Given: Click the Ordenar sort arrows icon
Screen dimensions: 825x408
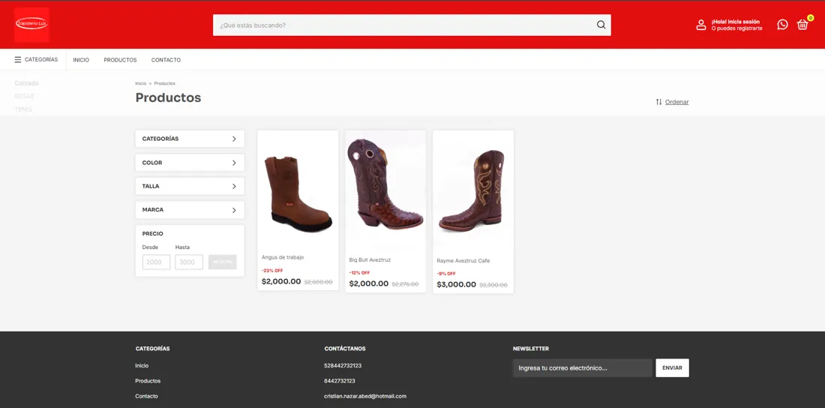Looking at the screenshot, I should (x=658, y=101).
